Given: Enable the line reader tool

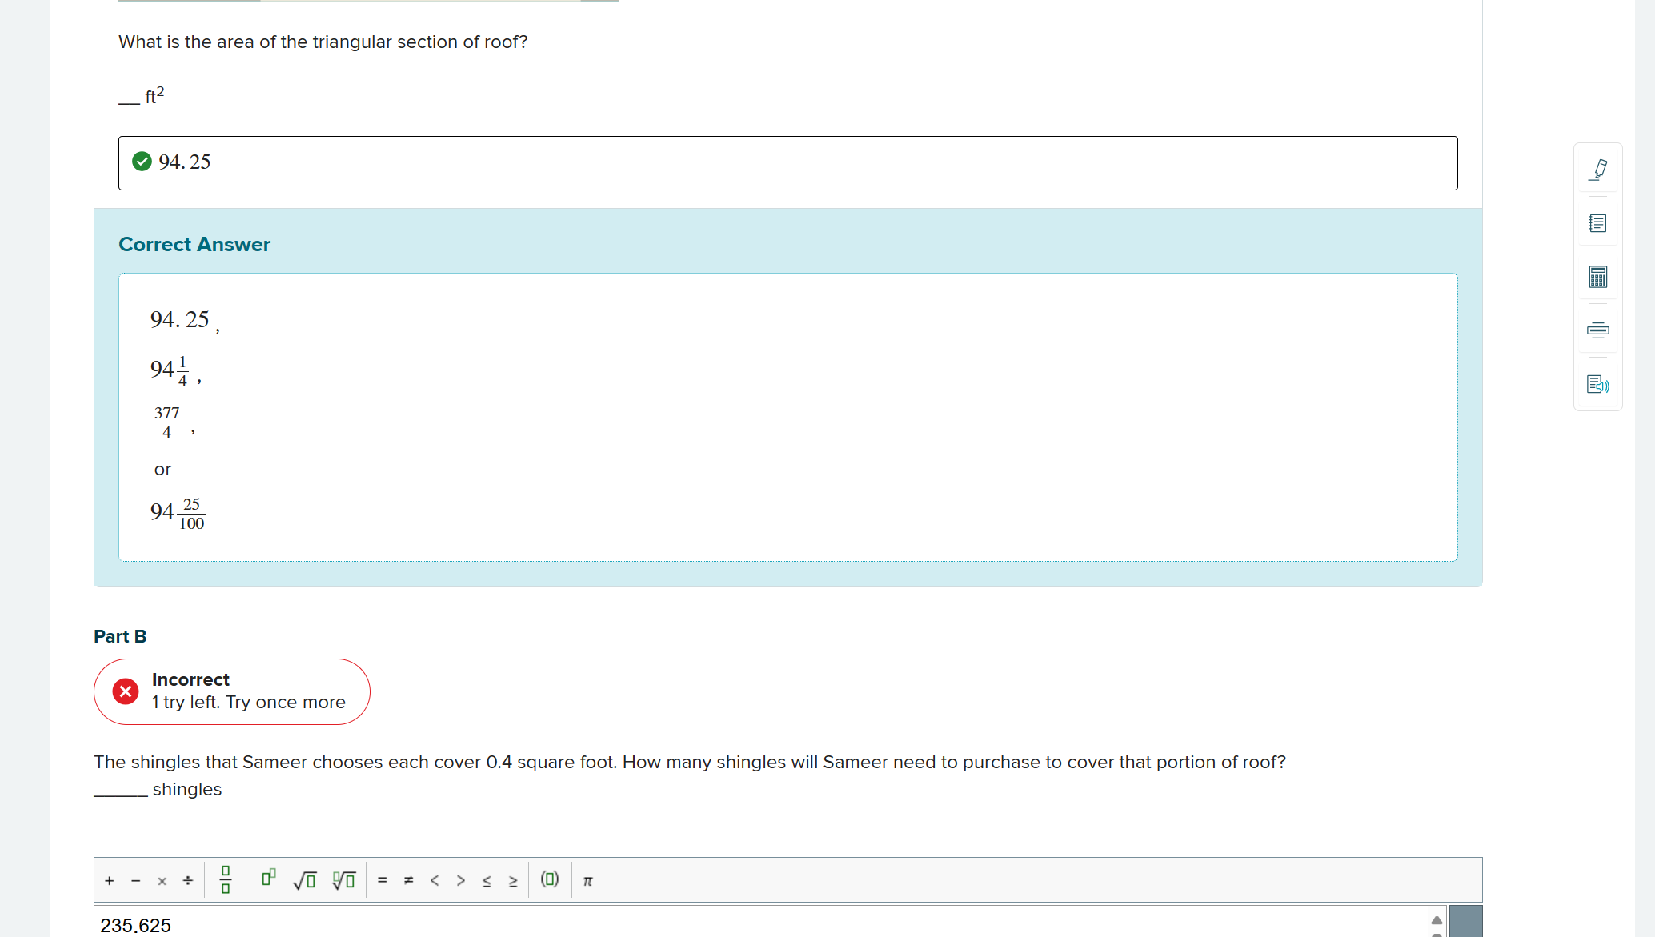Looking at the screenshot, I should point(1597,330).
